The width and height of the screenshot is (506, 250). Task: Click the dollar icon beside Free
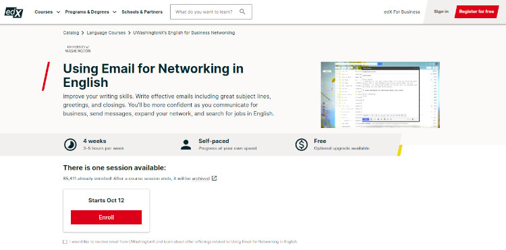pos(302,145)
